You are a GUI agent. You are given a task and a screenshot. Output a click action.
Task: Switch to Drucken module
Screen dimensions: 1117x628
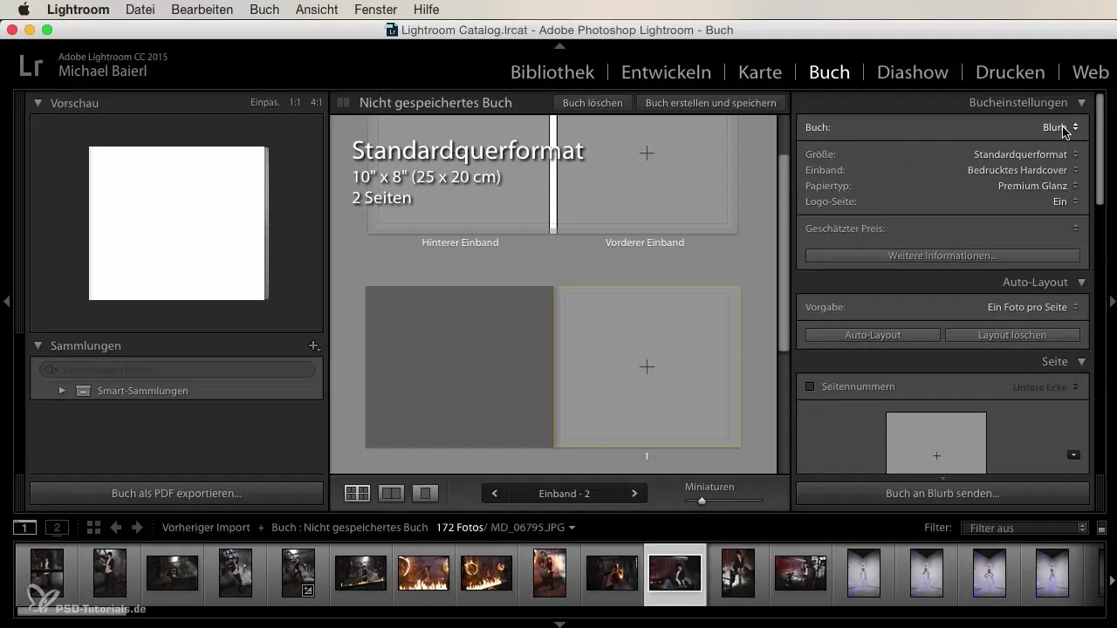1010,72
